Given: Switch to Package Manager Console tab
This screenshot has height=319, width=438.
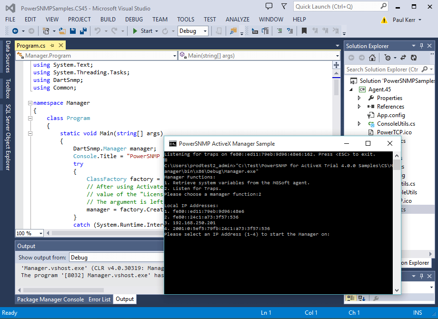Looking at the screenshot, I should (x=50, y=299).
